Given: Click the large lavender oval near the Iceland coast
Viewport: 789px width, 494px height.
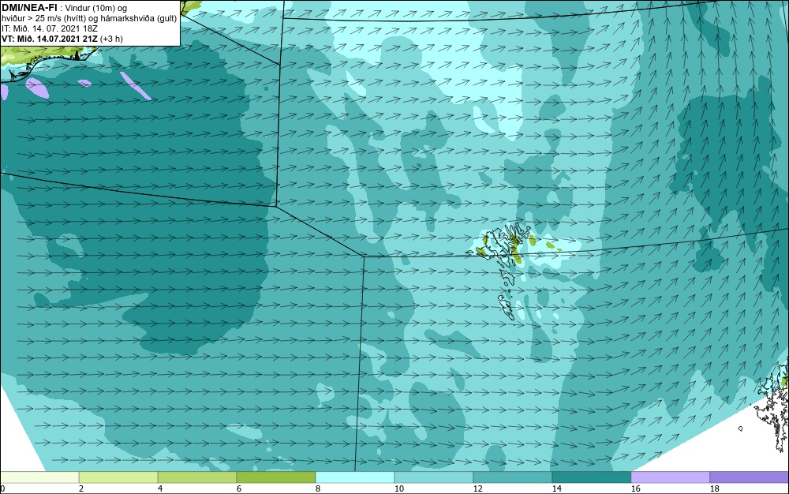Looking at the screenshot, I should click(37, 88).
